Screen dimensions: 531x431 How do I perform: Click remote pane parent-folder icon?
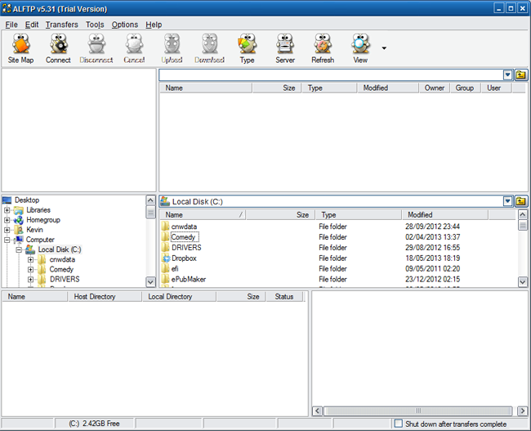[x=521, y=75]
